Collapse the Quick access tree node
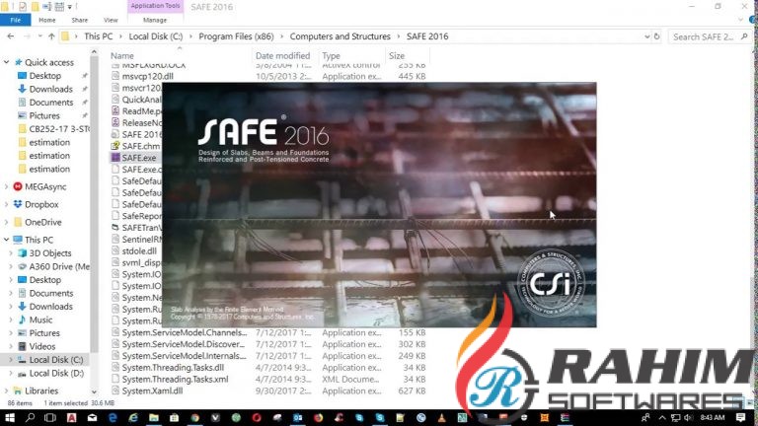 click(x=6, y=62)
